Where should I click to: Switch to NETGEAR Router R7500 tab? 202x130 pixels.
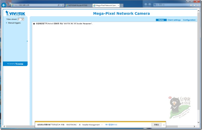[x=78, y=6]
